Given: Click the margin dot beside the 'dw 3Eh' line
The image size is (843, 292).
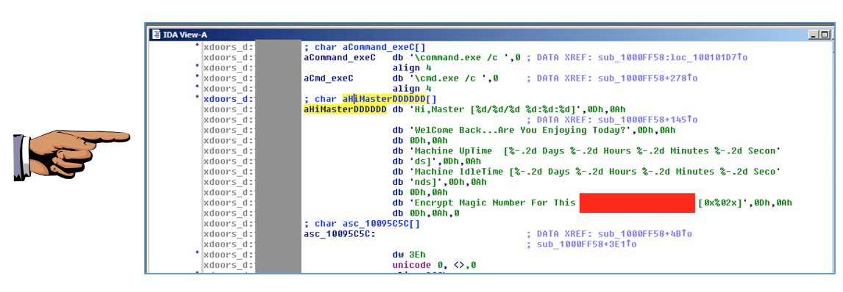Looking at the screenshot, I should 197,252.
